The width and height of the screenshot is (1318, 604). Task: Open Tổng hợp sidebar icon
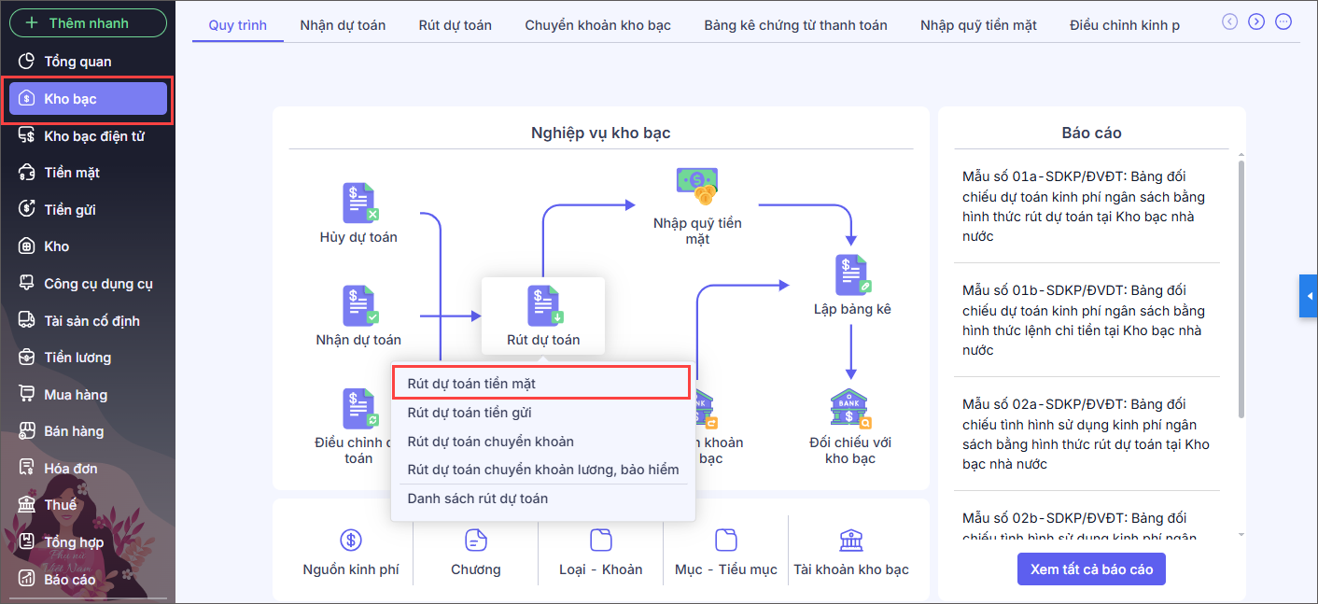(x=28, y=542)
